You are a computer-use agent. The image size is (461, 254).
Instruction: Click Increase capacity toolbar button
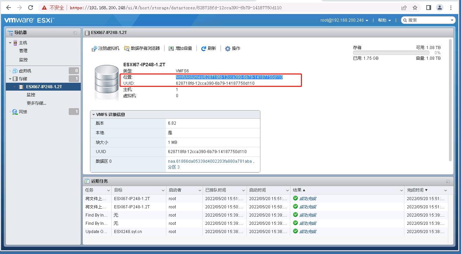click(180, 48)
